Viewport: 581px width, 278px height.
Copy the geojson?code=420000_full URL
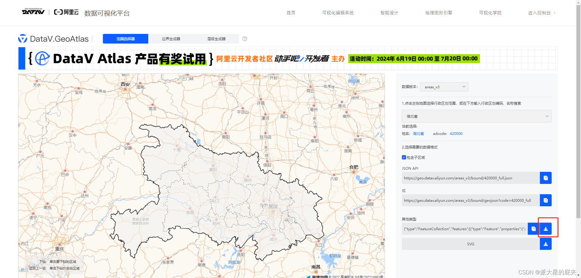546,200
